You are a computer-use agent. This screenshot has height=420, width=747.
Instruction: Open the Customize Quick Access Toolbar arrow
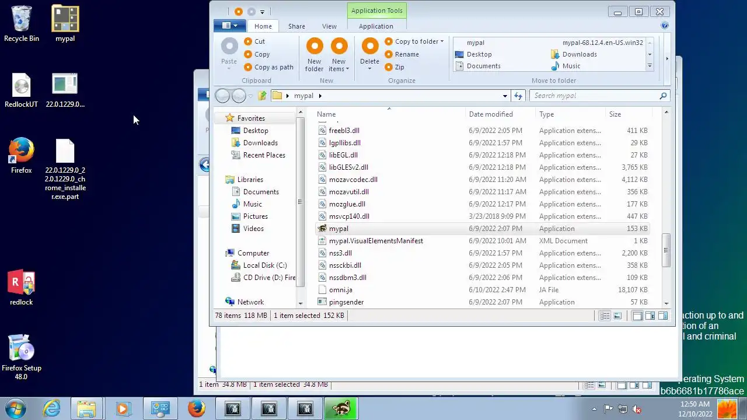pyautogui.click(x=262, y=12)
